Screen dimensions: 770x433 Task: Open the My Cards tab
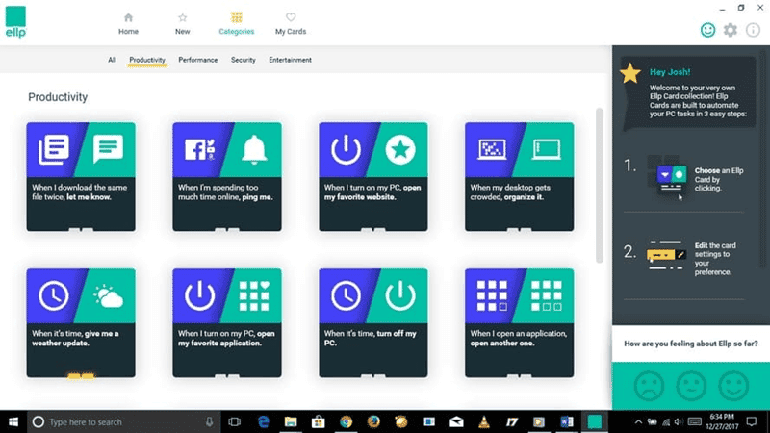291,23
